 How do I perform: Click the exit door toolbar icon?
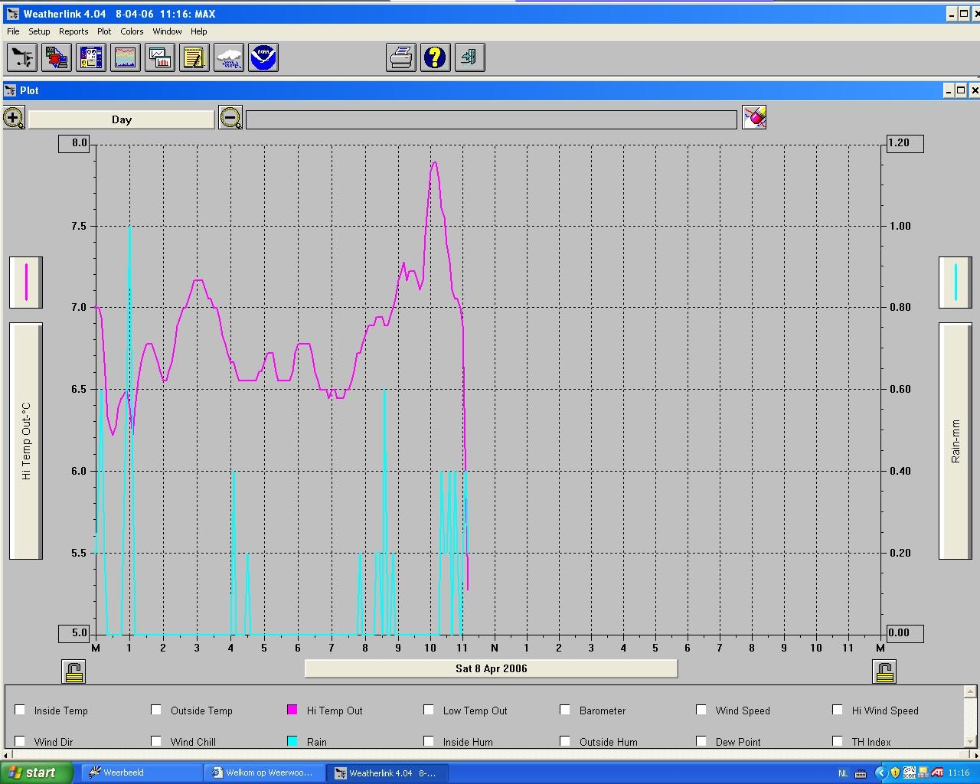(x=470, y=57)
